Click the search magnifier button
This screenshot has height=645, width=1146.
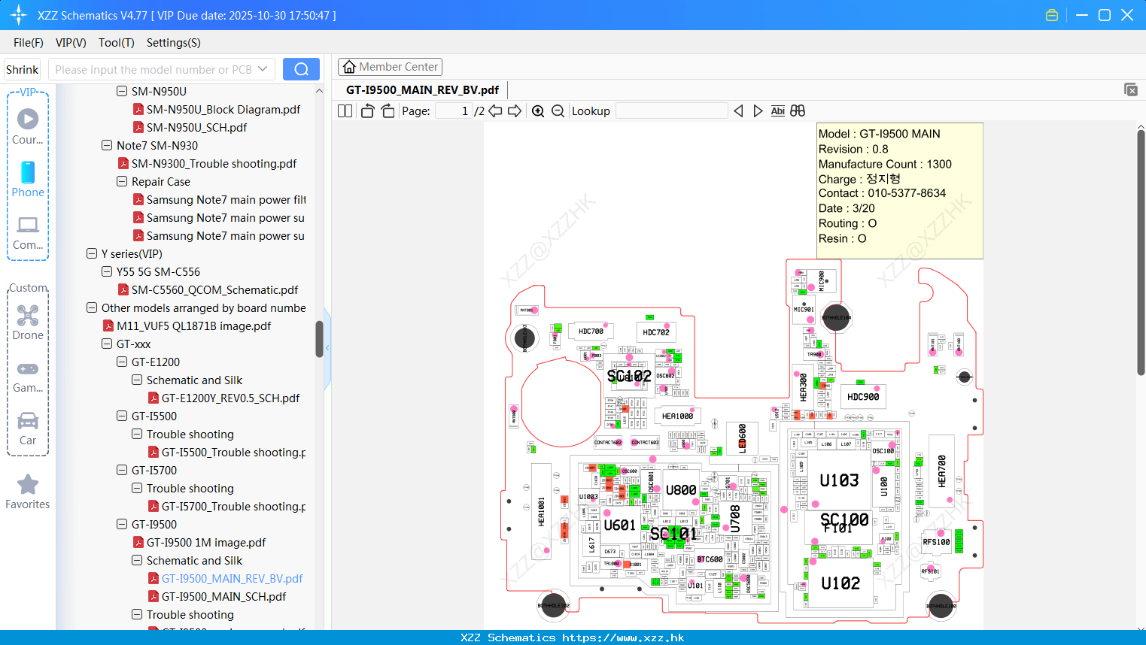coord(301,69)
